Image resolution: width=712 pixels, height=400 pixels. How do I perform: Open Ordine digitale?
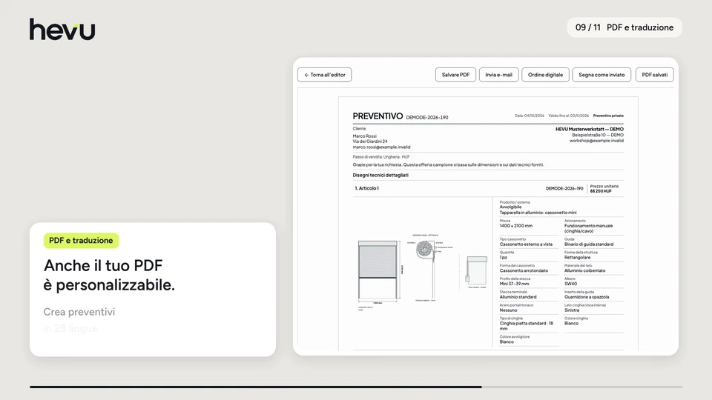tap(545, 75)
